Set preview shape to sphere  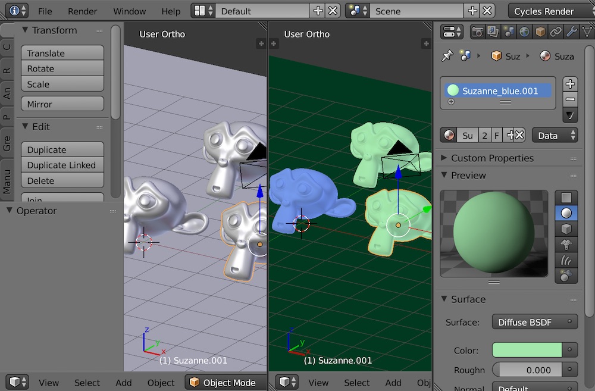point(566,213)
